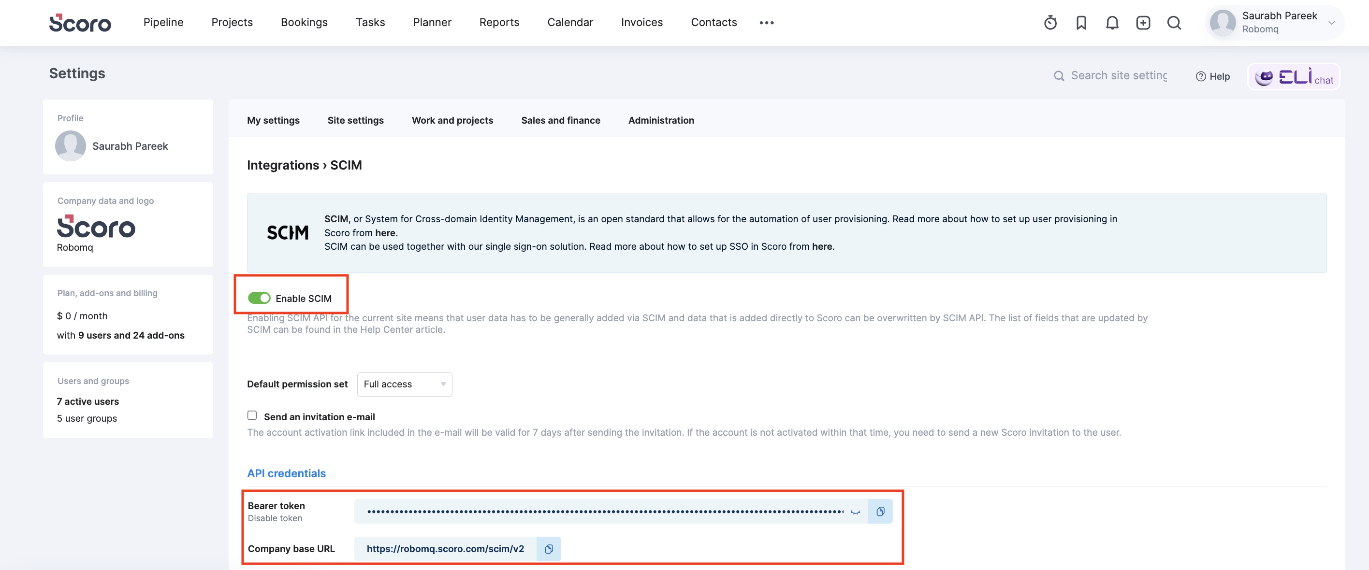Image resolution: width=1369 pixels, height=570 pixels.
Task: Open 5 user groups link
Action: point(87,418)
